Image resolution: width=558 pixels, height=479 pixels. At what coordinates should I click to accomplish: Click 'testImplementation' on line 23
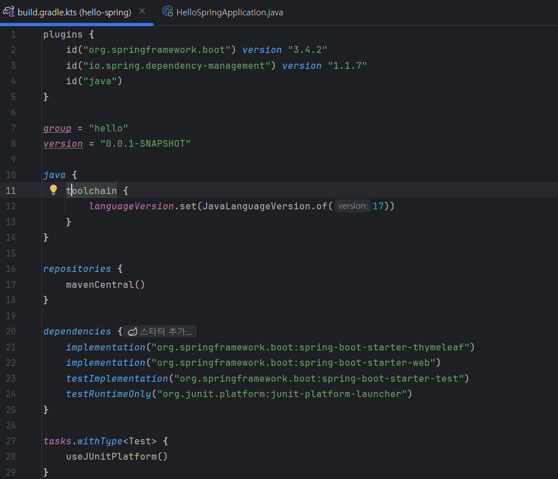117,379
